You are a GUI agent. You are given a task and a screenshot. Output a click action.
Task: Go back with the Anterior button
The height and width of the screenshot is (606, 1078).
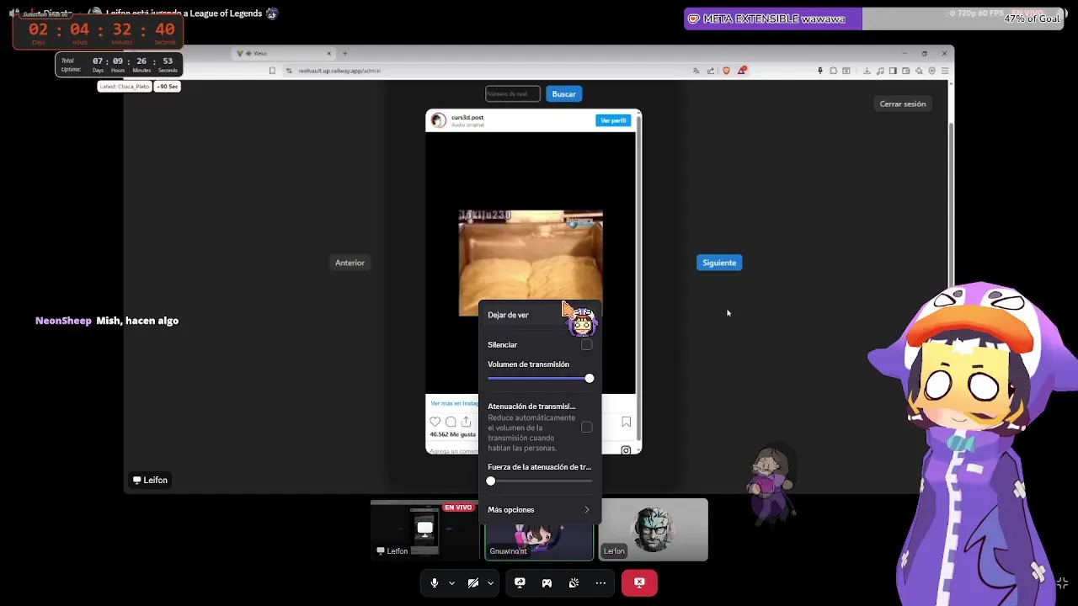click(350, 263)
